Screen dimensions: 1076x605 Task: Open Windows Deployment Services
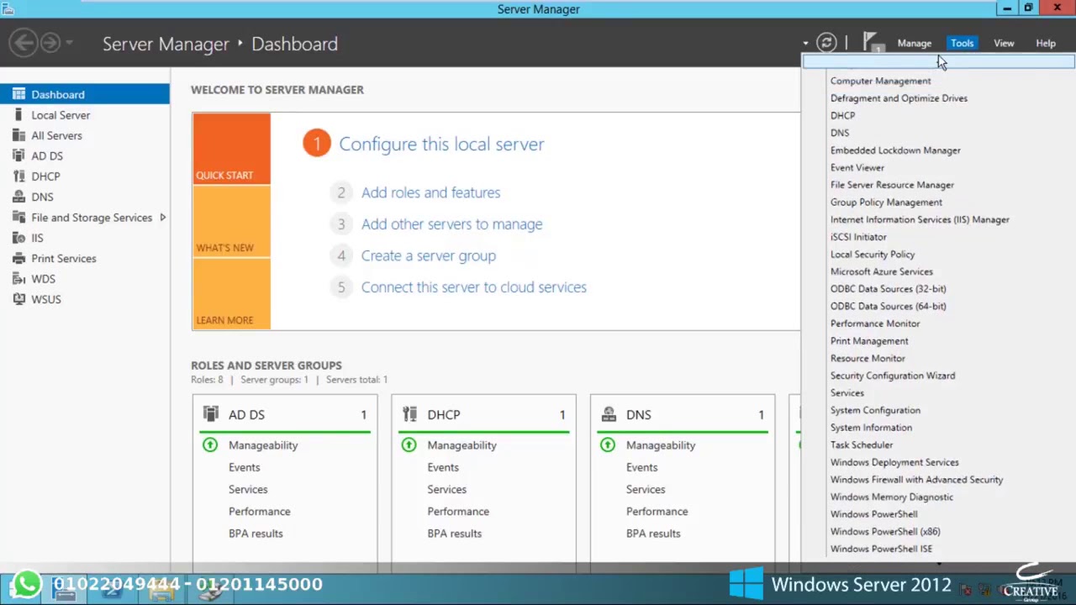point(894,462)
